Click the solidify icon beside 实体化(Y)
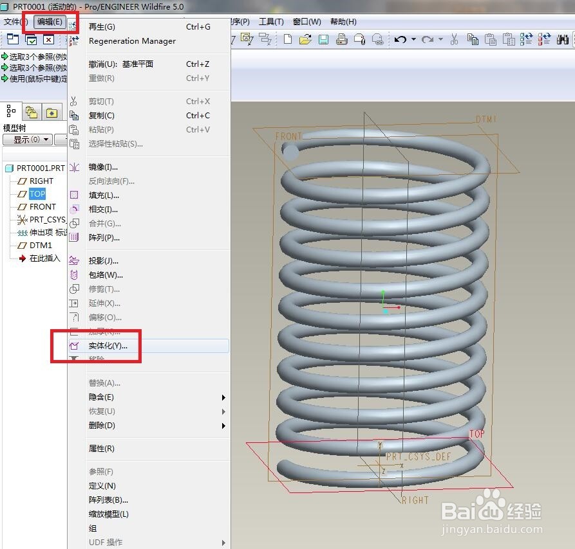 pyautogui.click(x=74, y=346)
